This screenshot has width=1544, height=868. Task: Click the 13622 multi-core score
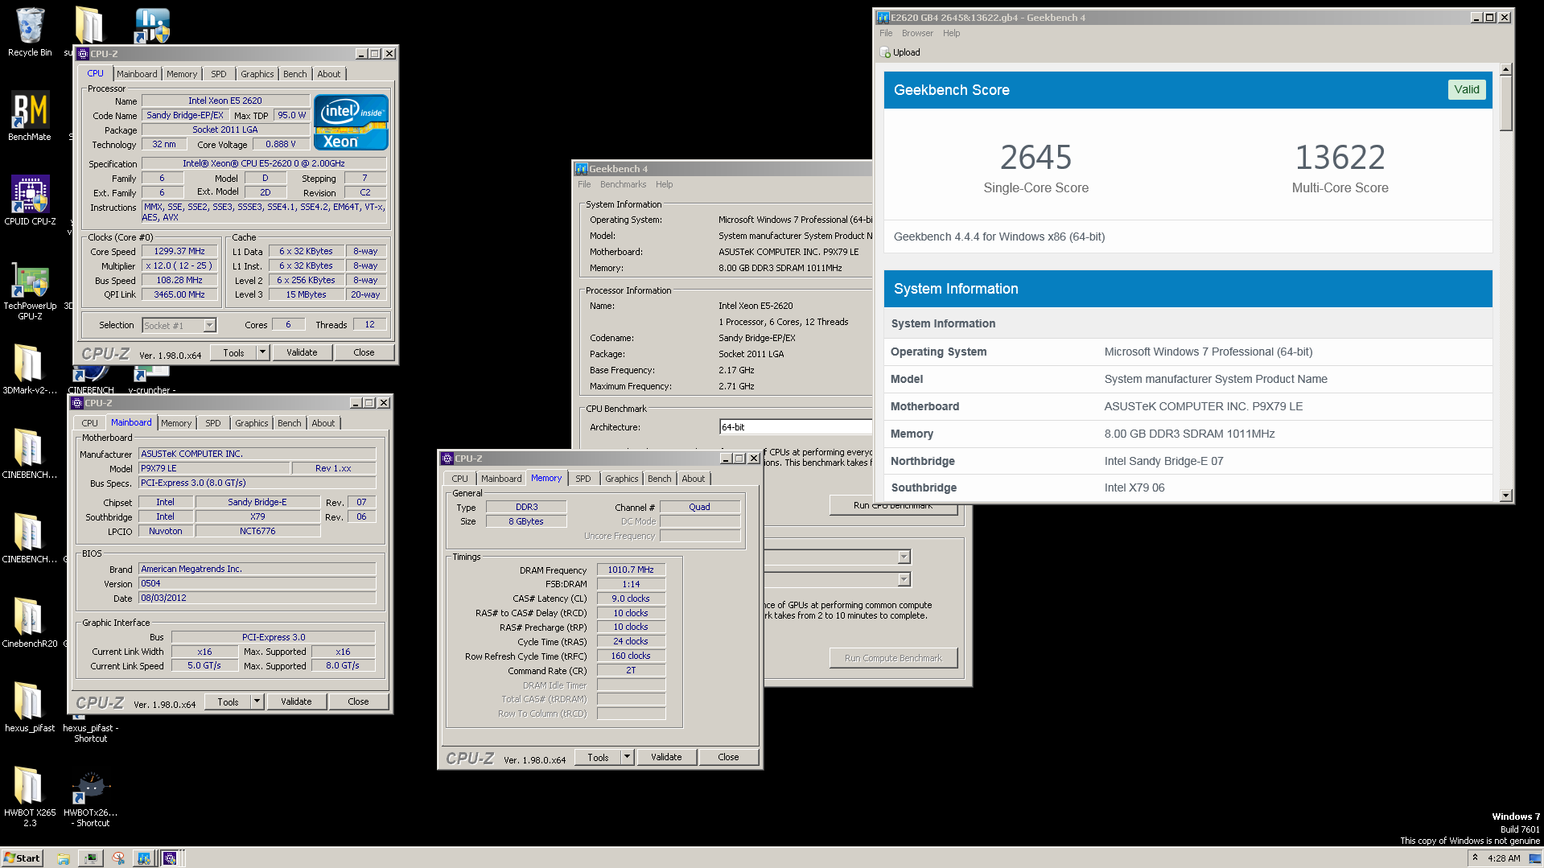pos(1340,158)
